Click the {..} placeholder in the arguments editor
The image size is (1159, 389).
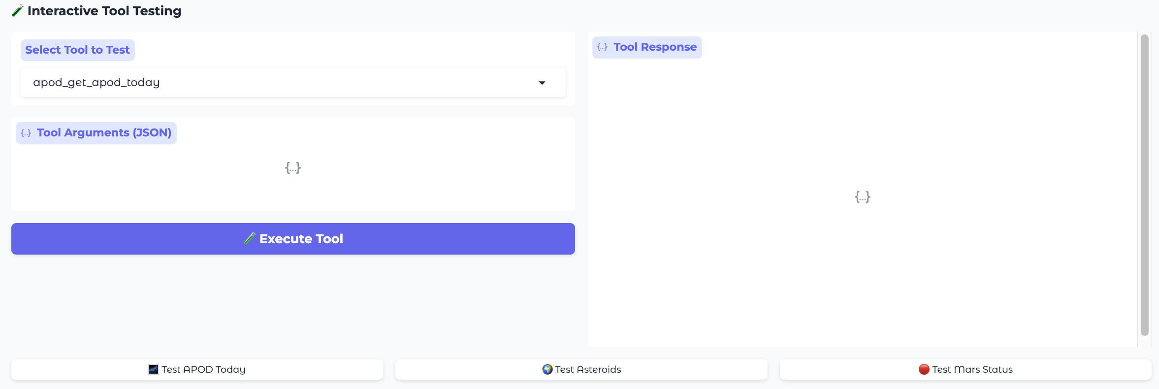(293, 167)
